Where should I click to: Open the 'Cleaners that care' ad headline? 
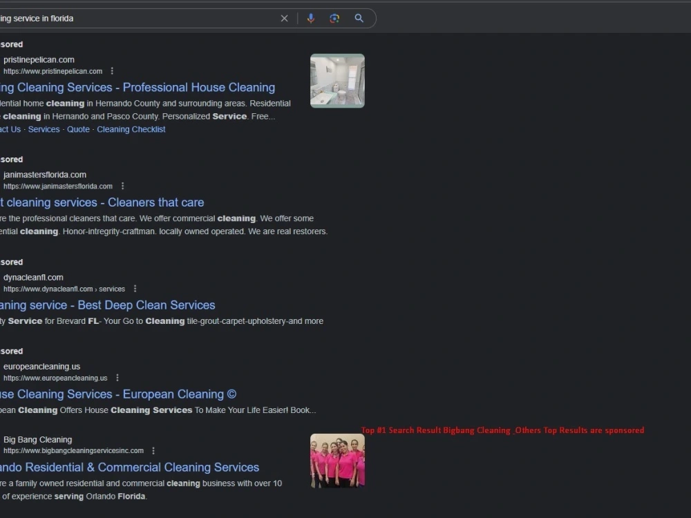coord(102,202)
